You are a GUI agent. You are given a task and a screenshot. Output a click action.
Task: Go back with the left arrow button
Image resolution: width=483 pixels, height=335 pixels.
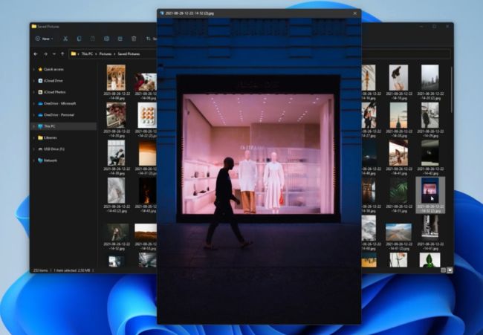(x=36, y=54)
